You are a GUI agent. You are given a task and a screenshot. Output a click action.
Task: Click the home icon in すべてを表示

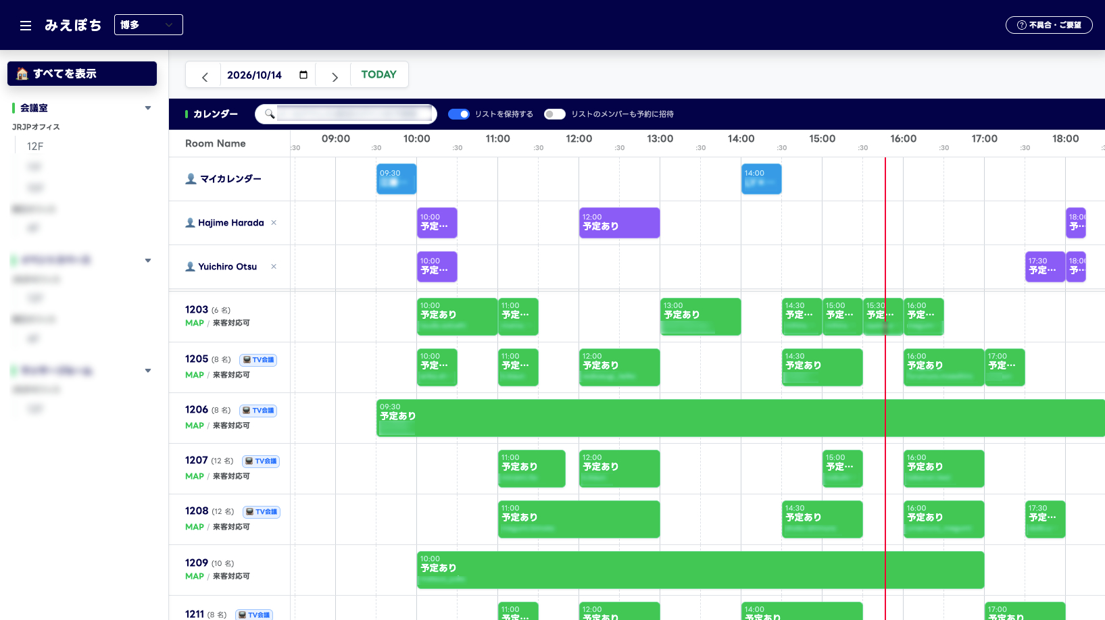22,74
